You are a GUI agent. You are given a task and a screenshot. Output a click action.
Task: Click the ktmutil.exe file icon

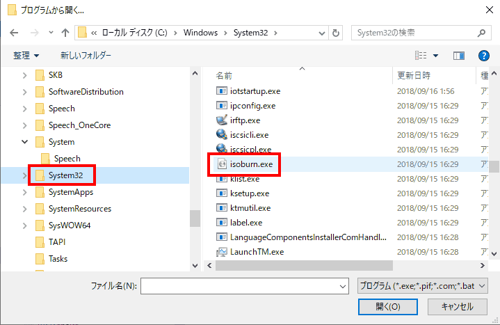[222, 208]
